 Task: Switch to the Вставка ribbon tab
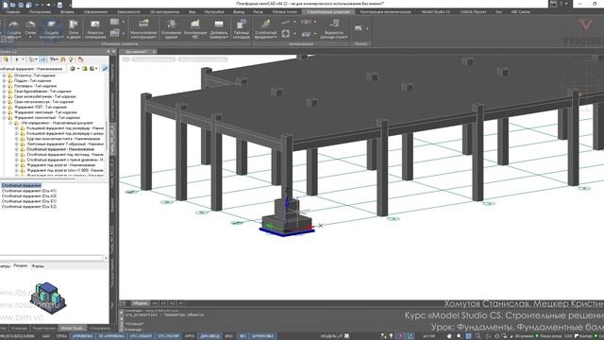tap(67, 12)
